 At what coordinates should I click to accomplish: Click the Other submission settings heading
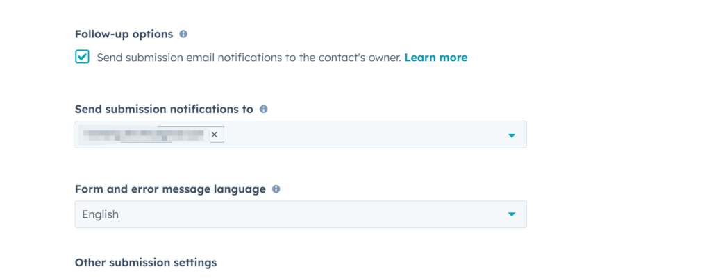(146, 263)
